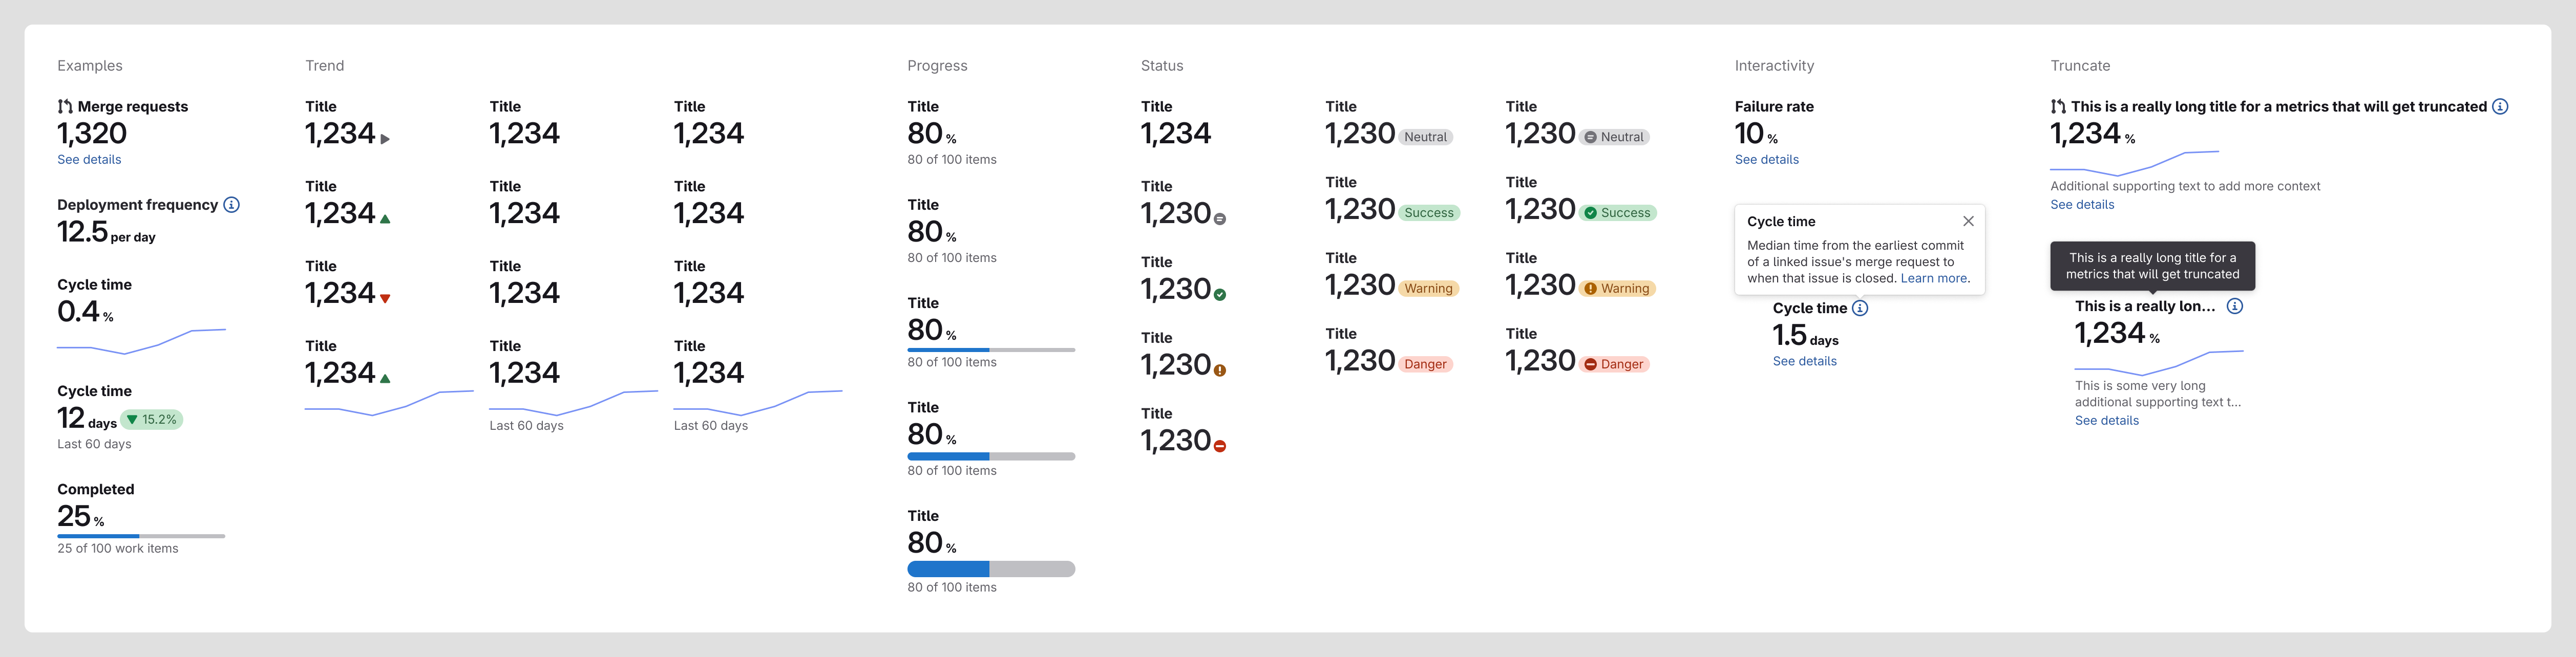This screenshot has height=657, width=2576.
Task: Click orange warning status icon beside 1,230
Action: [x=1220, y=370]
